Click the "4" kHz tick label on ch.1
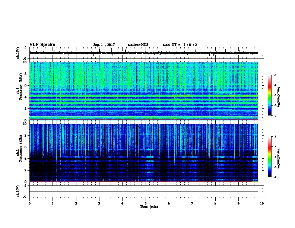The width and height of the screenshot is (295, 228). [x=26, y=97]
